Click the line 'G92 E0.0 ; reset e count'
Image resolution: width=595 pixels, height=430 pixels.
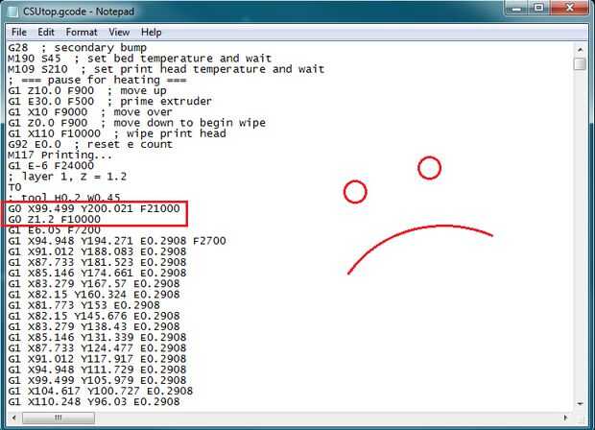coord(90,144)
